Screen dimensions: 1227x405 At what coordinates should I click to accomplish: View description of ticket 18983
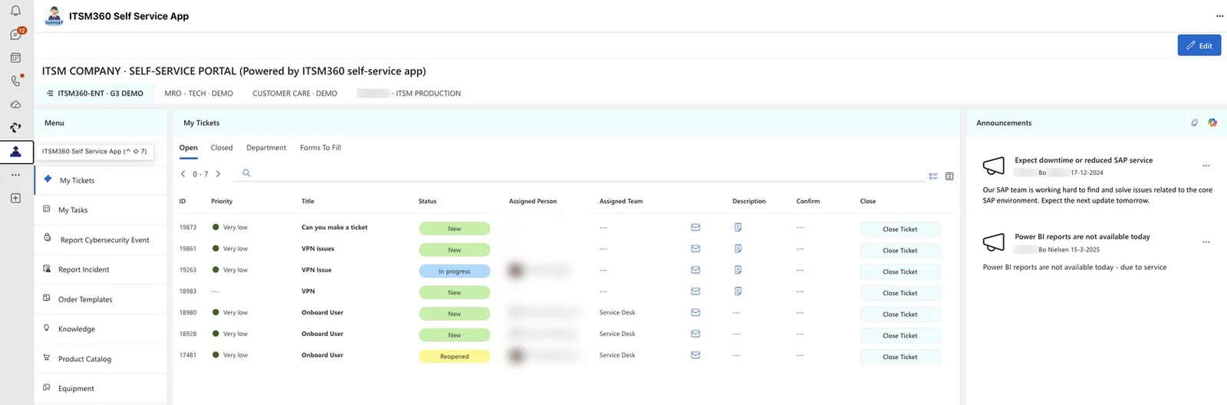[738, 291]
